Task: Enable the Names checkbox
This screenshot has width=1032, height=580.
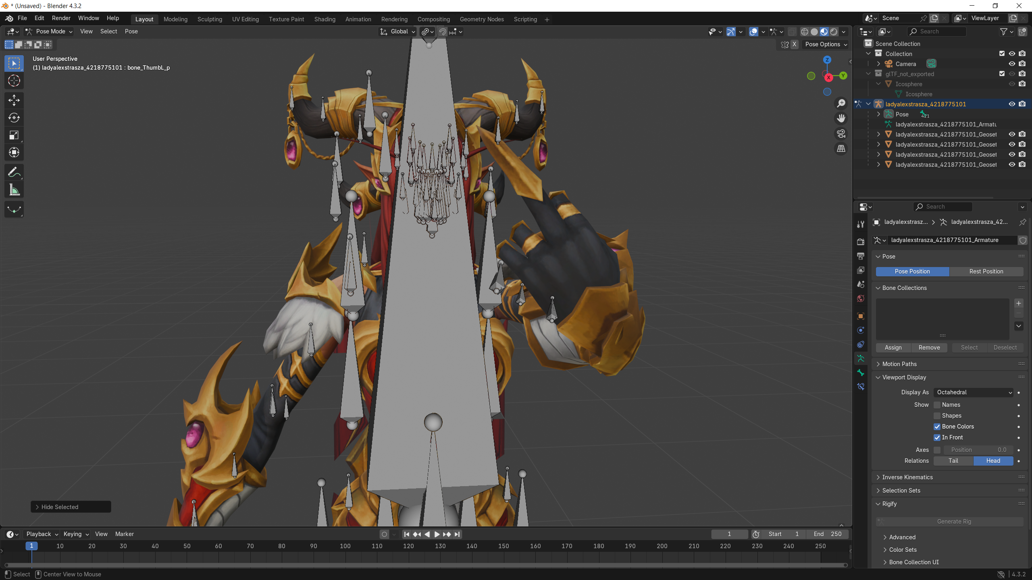Action: [x=937, y=405]
